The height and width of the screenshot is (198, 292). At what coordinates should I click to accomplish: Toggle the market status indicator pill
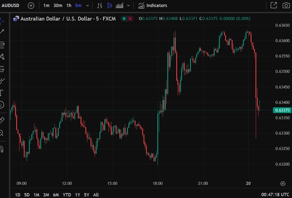pyautogui.click(x=127, y=19)
